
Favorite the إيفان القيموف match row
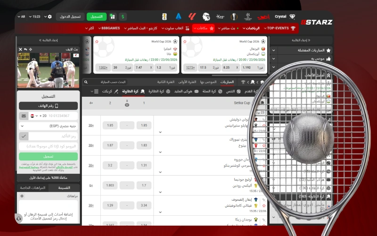pos(264,206)
